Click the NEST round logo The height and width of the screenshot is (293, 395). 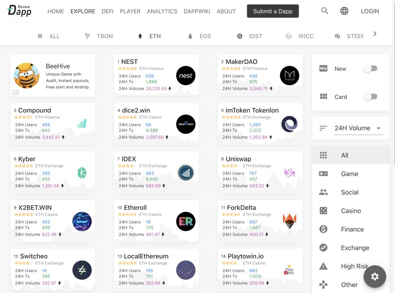click(x=186, y=76)
